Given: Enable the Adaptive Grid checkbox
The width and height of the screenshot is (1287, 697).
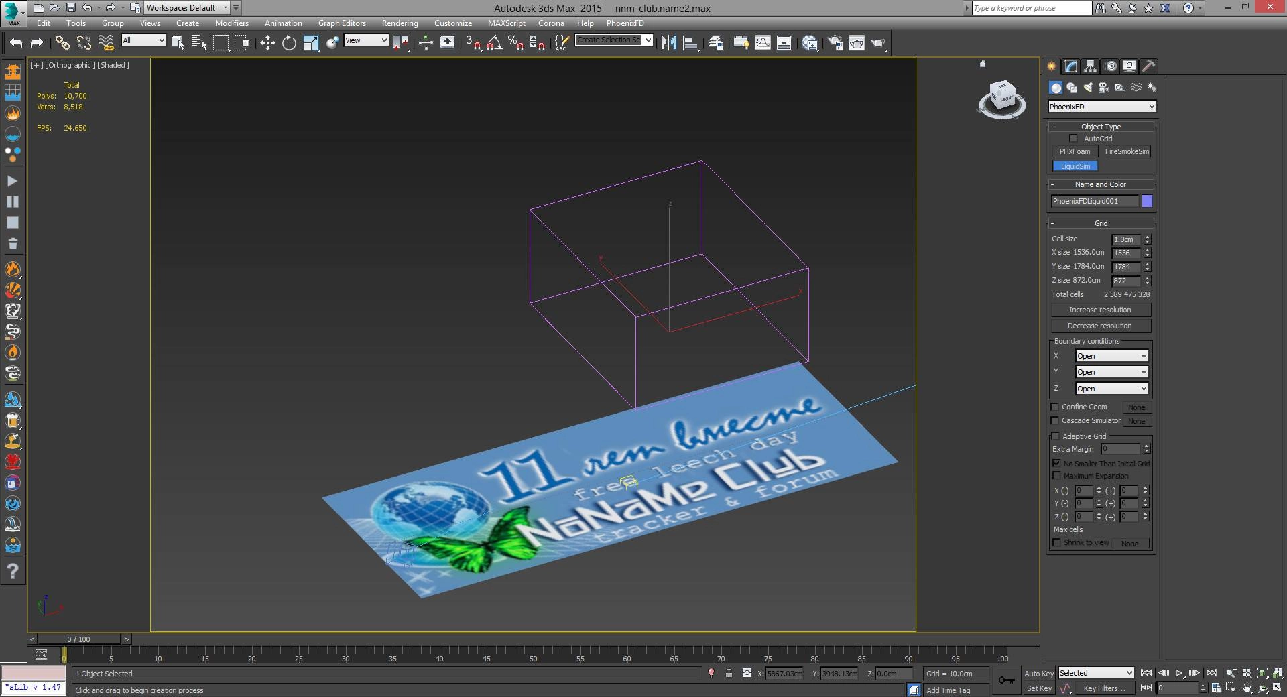Looking at the screenshot, I should 1056,436.
